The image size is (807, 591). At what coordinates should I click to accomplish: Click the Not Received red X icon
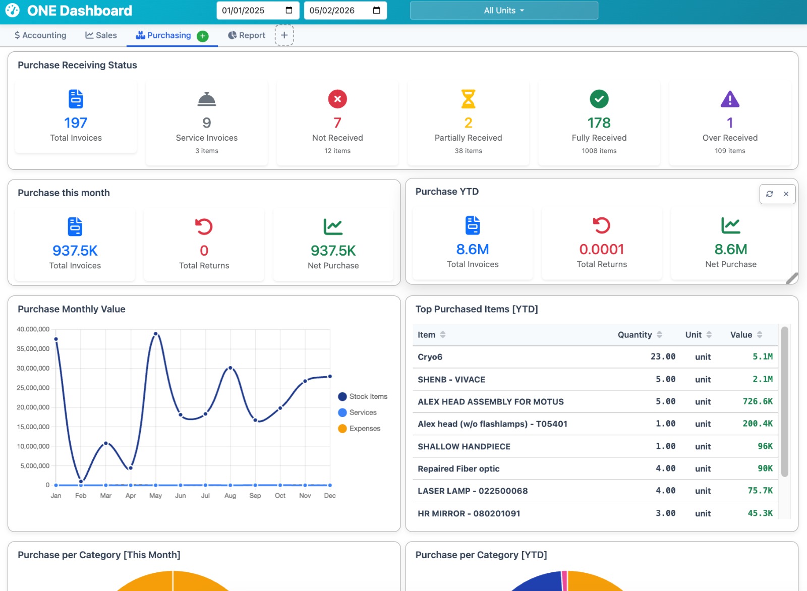click(337, 99)
